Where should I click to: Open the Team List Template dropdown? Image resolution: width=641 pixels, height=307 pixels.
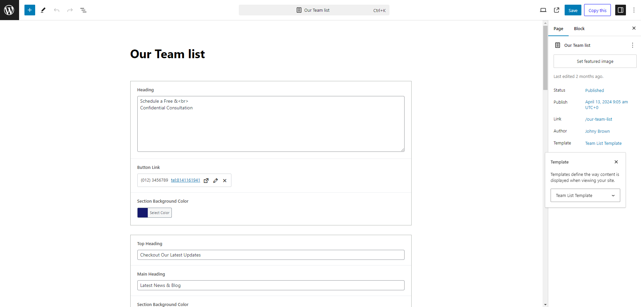585,195
